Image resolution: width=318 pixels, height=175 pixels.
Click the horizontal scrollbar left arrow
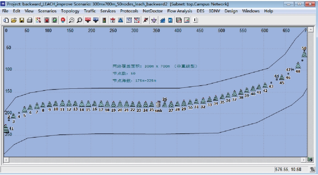pos(6,160)
